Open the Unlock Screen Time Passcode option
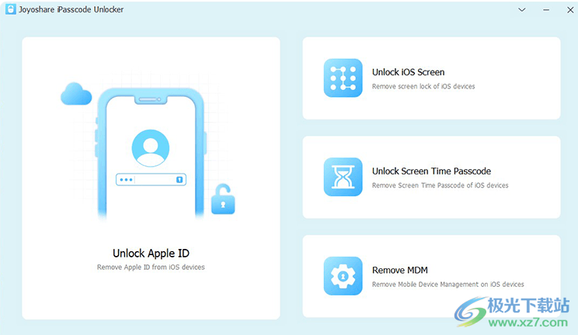The height and width of the screenshot is (335, 578). tap(431, 177)
